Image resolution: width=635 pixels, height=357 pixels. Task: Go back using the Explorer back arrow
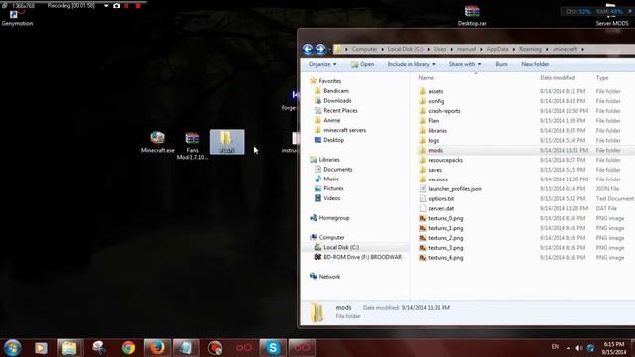pos(308,49)
